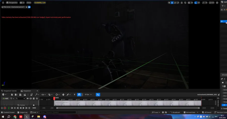Viewport: 227px width, 119px height.
Task: Open the Sequencer actions wrench menu
Action: pos(37,95)
